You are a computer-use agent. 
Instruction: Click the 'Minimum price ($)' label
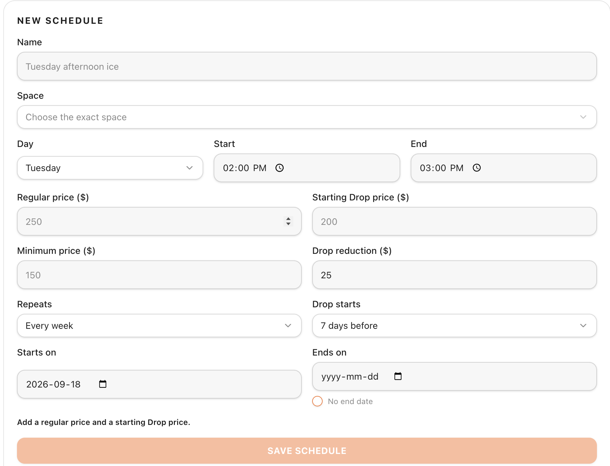56,251
